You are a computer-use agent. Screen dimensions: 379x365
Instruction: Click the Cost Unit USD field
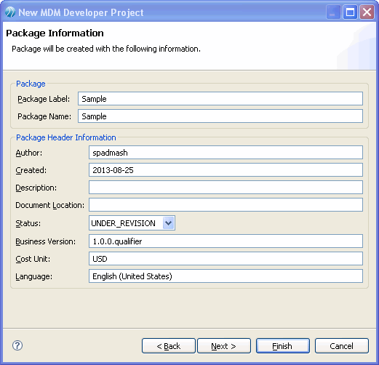point(226,259)
